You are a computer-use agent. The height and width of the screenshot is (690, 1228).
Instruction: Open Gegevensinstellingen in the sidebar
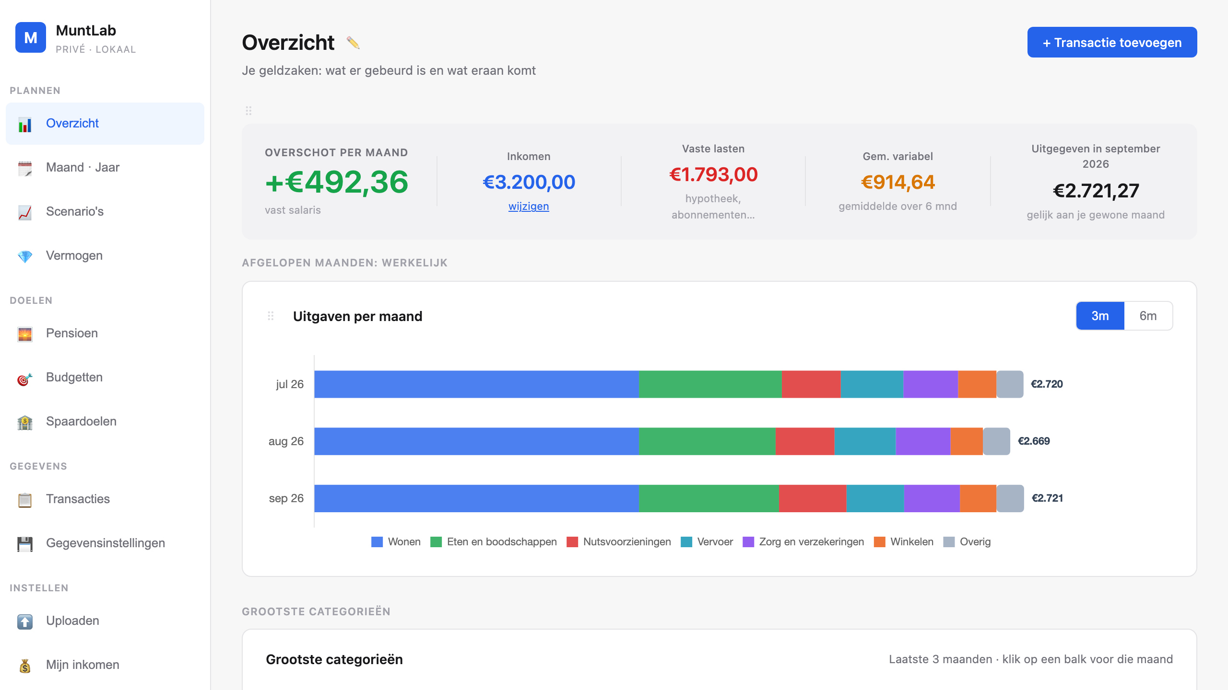tap(105, 543)
